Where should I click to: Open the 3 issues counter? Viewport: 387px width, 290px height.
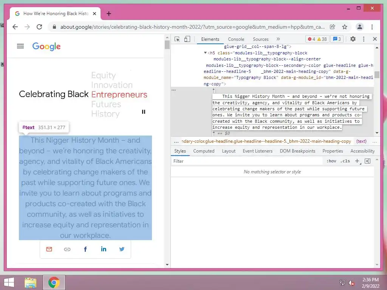(x=337, y=39)
